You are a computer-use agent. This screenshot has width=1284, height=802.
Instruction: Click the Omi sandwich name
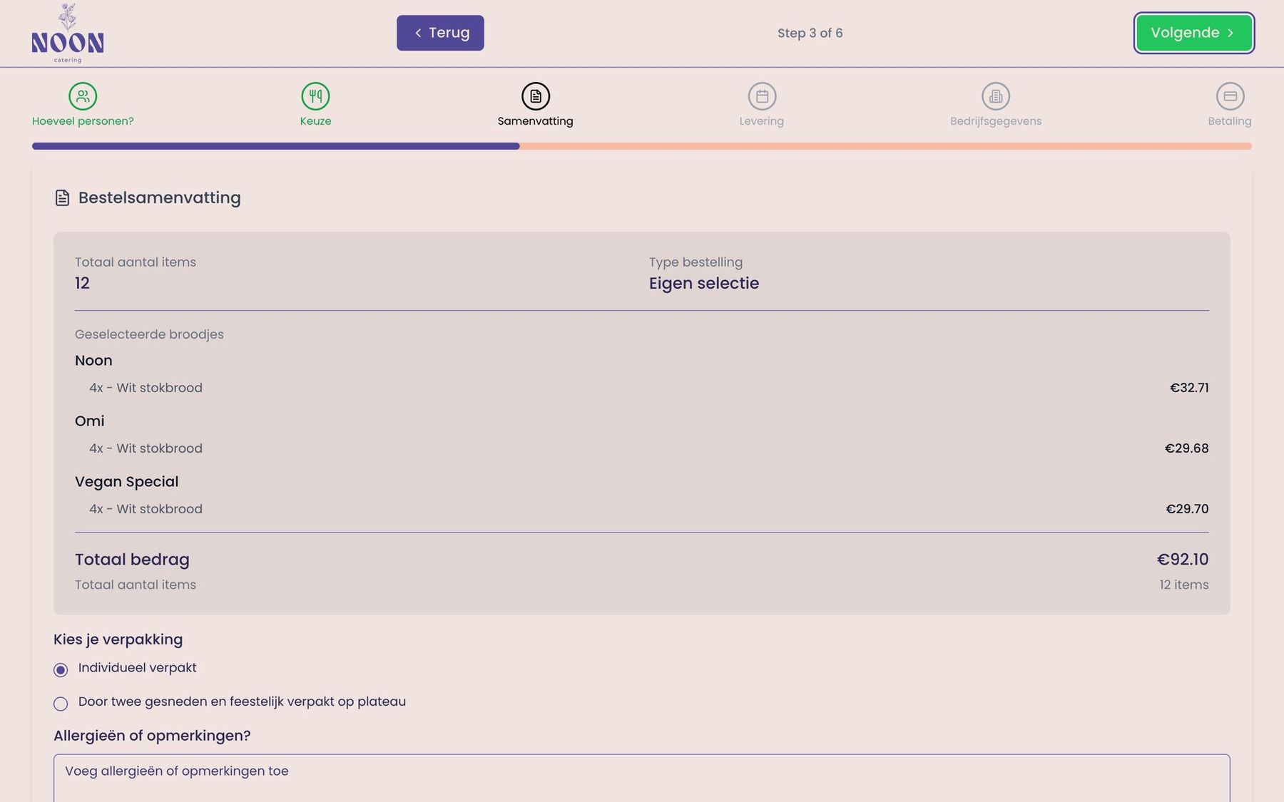(90, 421)
